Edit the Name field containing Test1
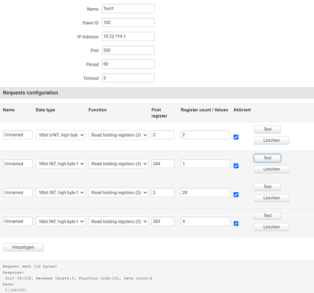314x293 pixels. click(128, 9)
